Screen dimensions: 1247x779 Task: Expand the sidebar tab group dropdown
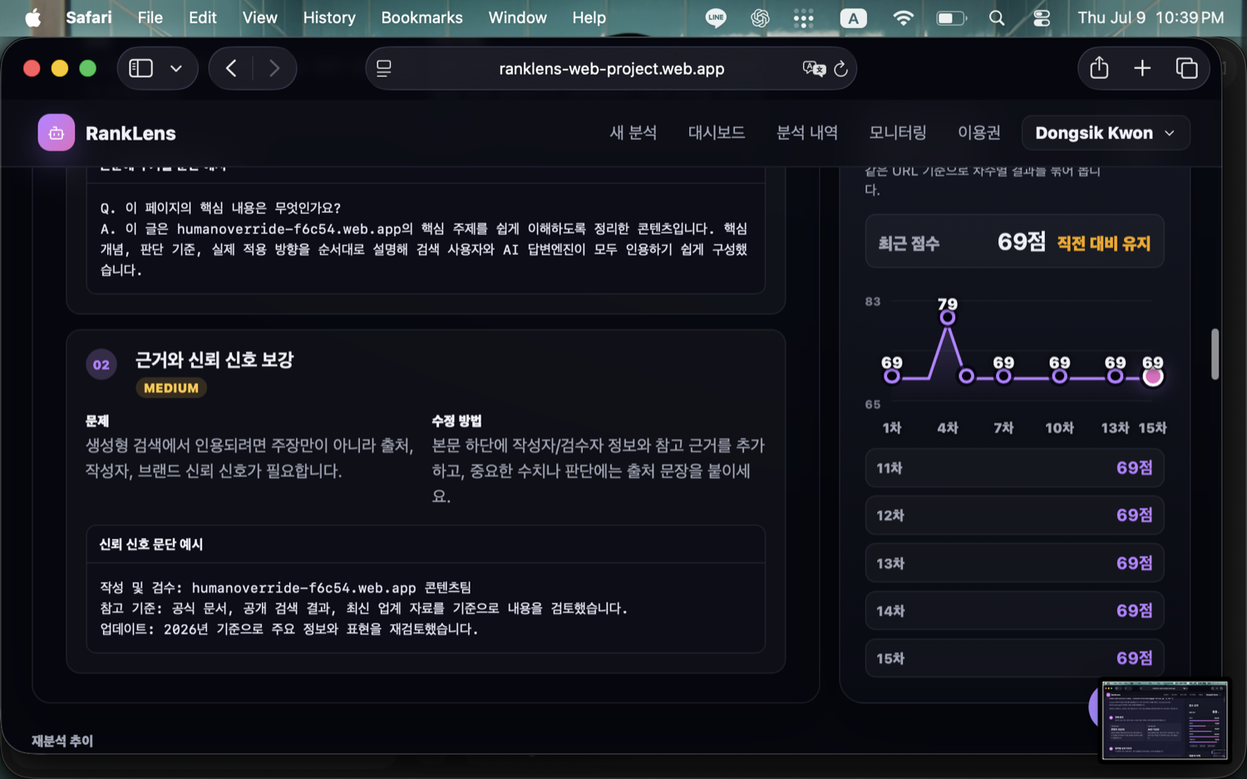tap(176, 68)
